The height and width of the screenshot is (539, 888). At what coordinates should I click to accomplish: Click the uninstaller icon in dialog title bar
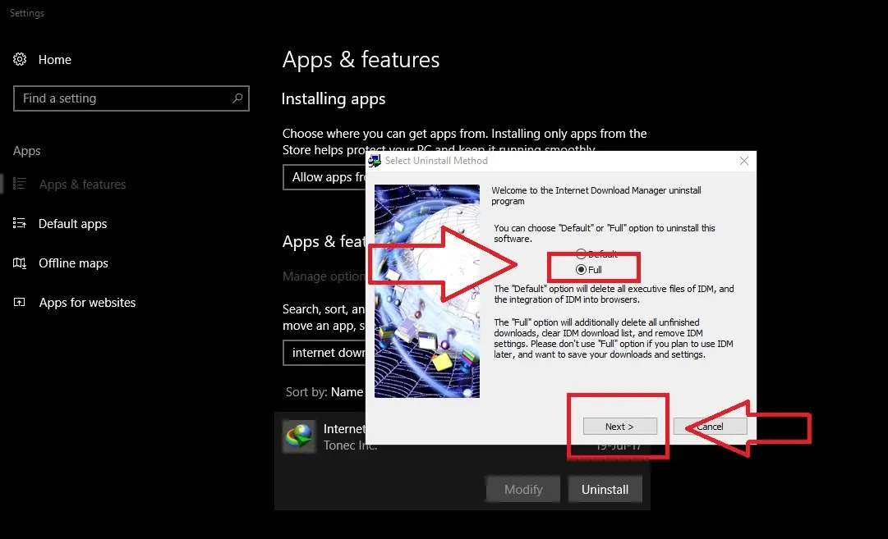(375, 161)
